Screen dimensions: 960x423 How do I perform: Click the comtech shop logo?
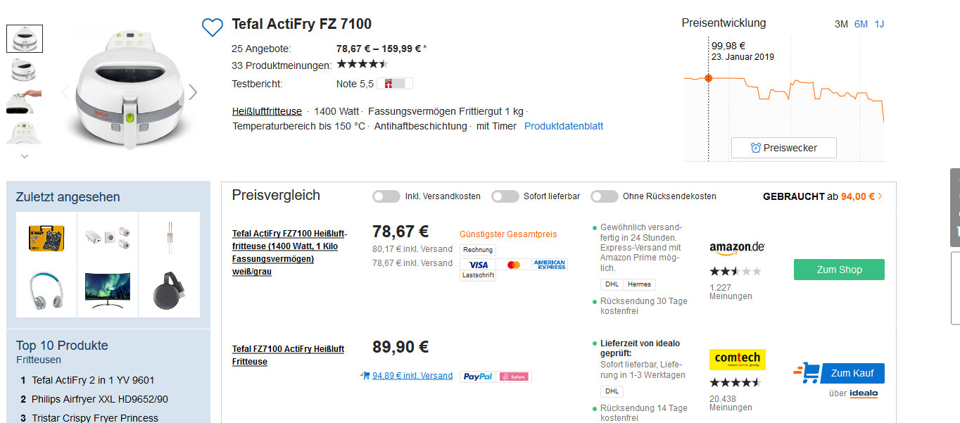(737, 359)
